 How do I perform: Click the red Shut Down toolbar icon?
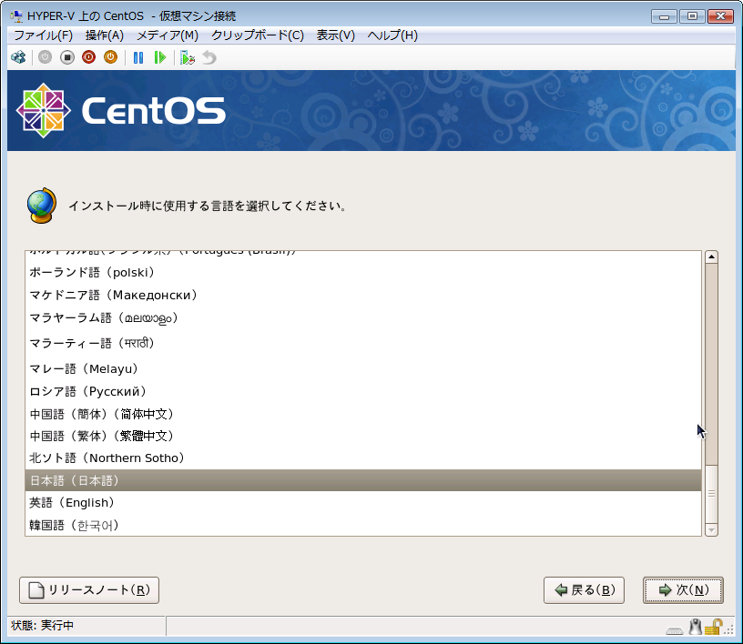point(89,57)
